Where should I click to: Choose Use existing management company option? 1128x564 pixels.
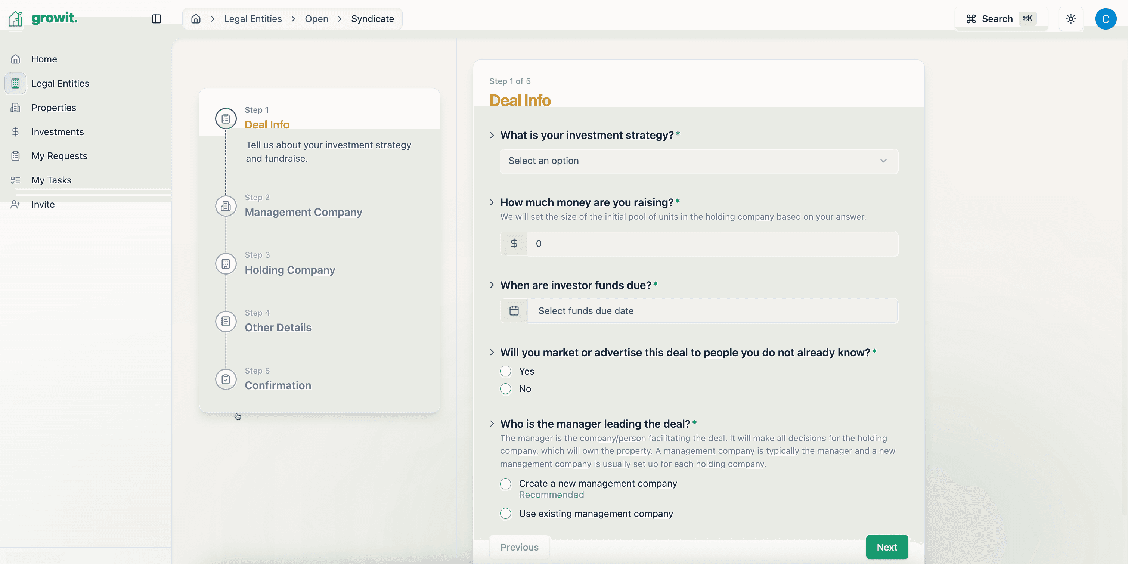pos(505,514)
